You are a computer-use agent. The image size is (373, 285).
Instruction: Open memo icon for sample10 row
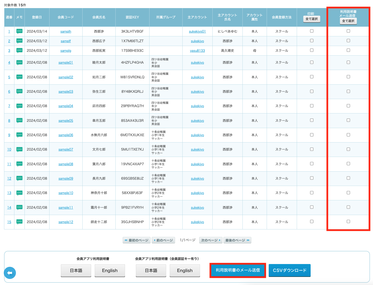(19, 193)
